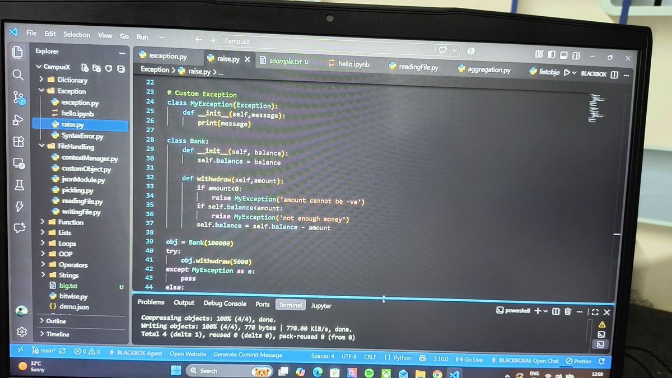Switch to the Problems panel tab
Screen dimensions: 672x378
coord(151,302)
